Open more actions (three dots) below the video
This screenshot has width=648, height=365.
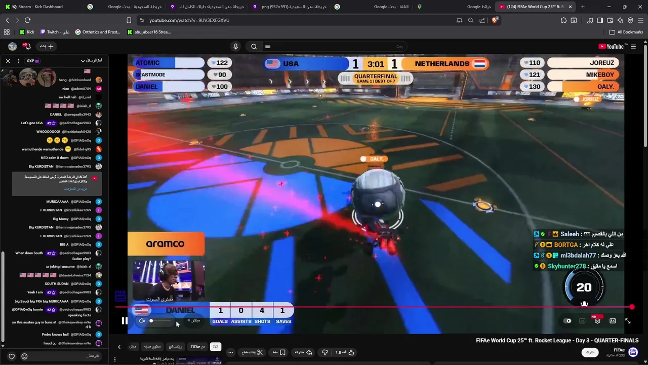click(x=230, y=352)
